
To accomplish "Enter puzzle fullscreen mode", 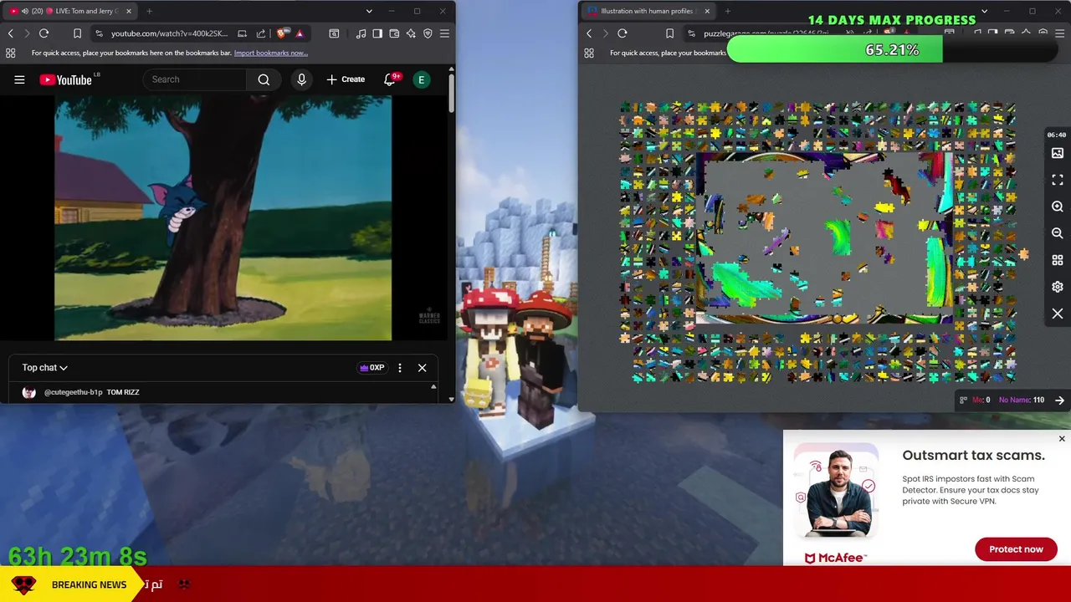I will coord(1058,180).
